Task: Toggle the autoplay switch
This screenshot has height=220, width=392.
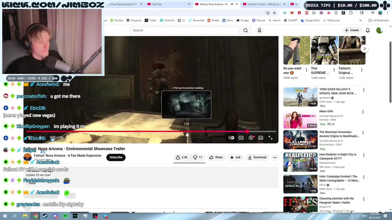Action: pyautogui.click(x=232, y=138)
